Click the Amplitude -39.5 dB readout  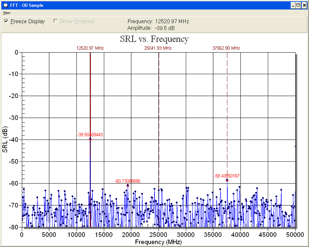tap(151, 28)
